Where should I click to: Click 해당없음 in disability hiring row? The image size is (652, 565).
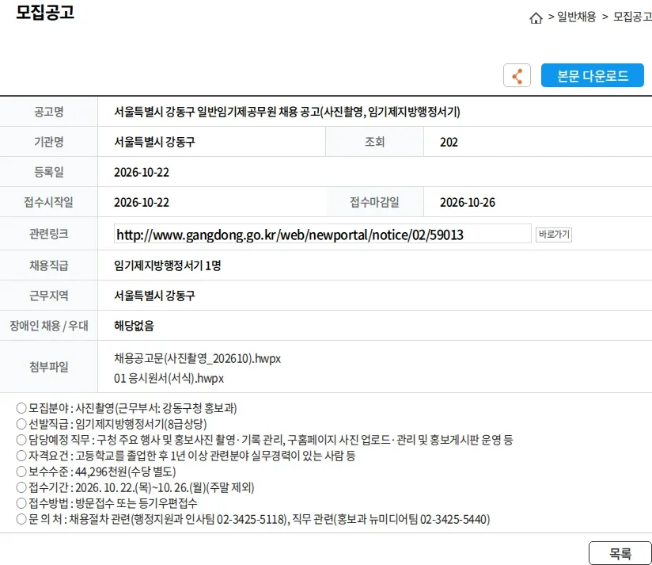click(134, 326)
